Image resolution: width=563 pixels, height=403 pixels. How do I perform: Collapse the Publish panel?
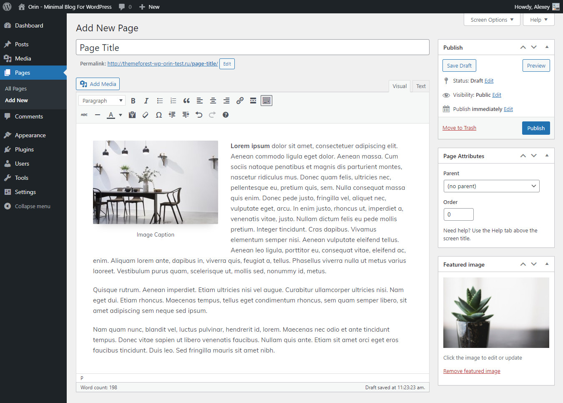pos(547,47)
